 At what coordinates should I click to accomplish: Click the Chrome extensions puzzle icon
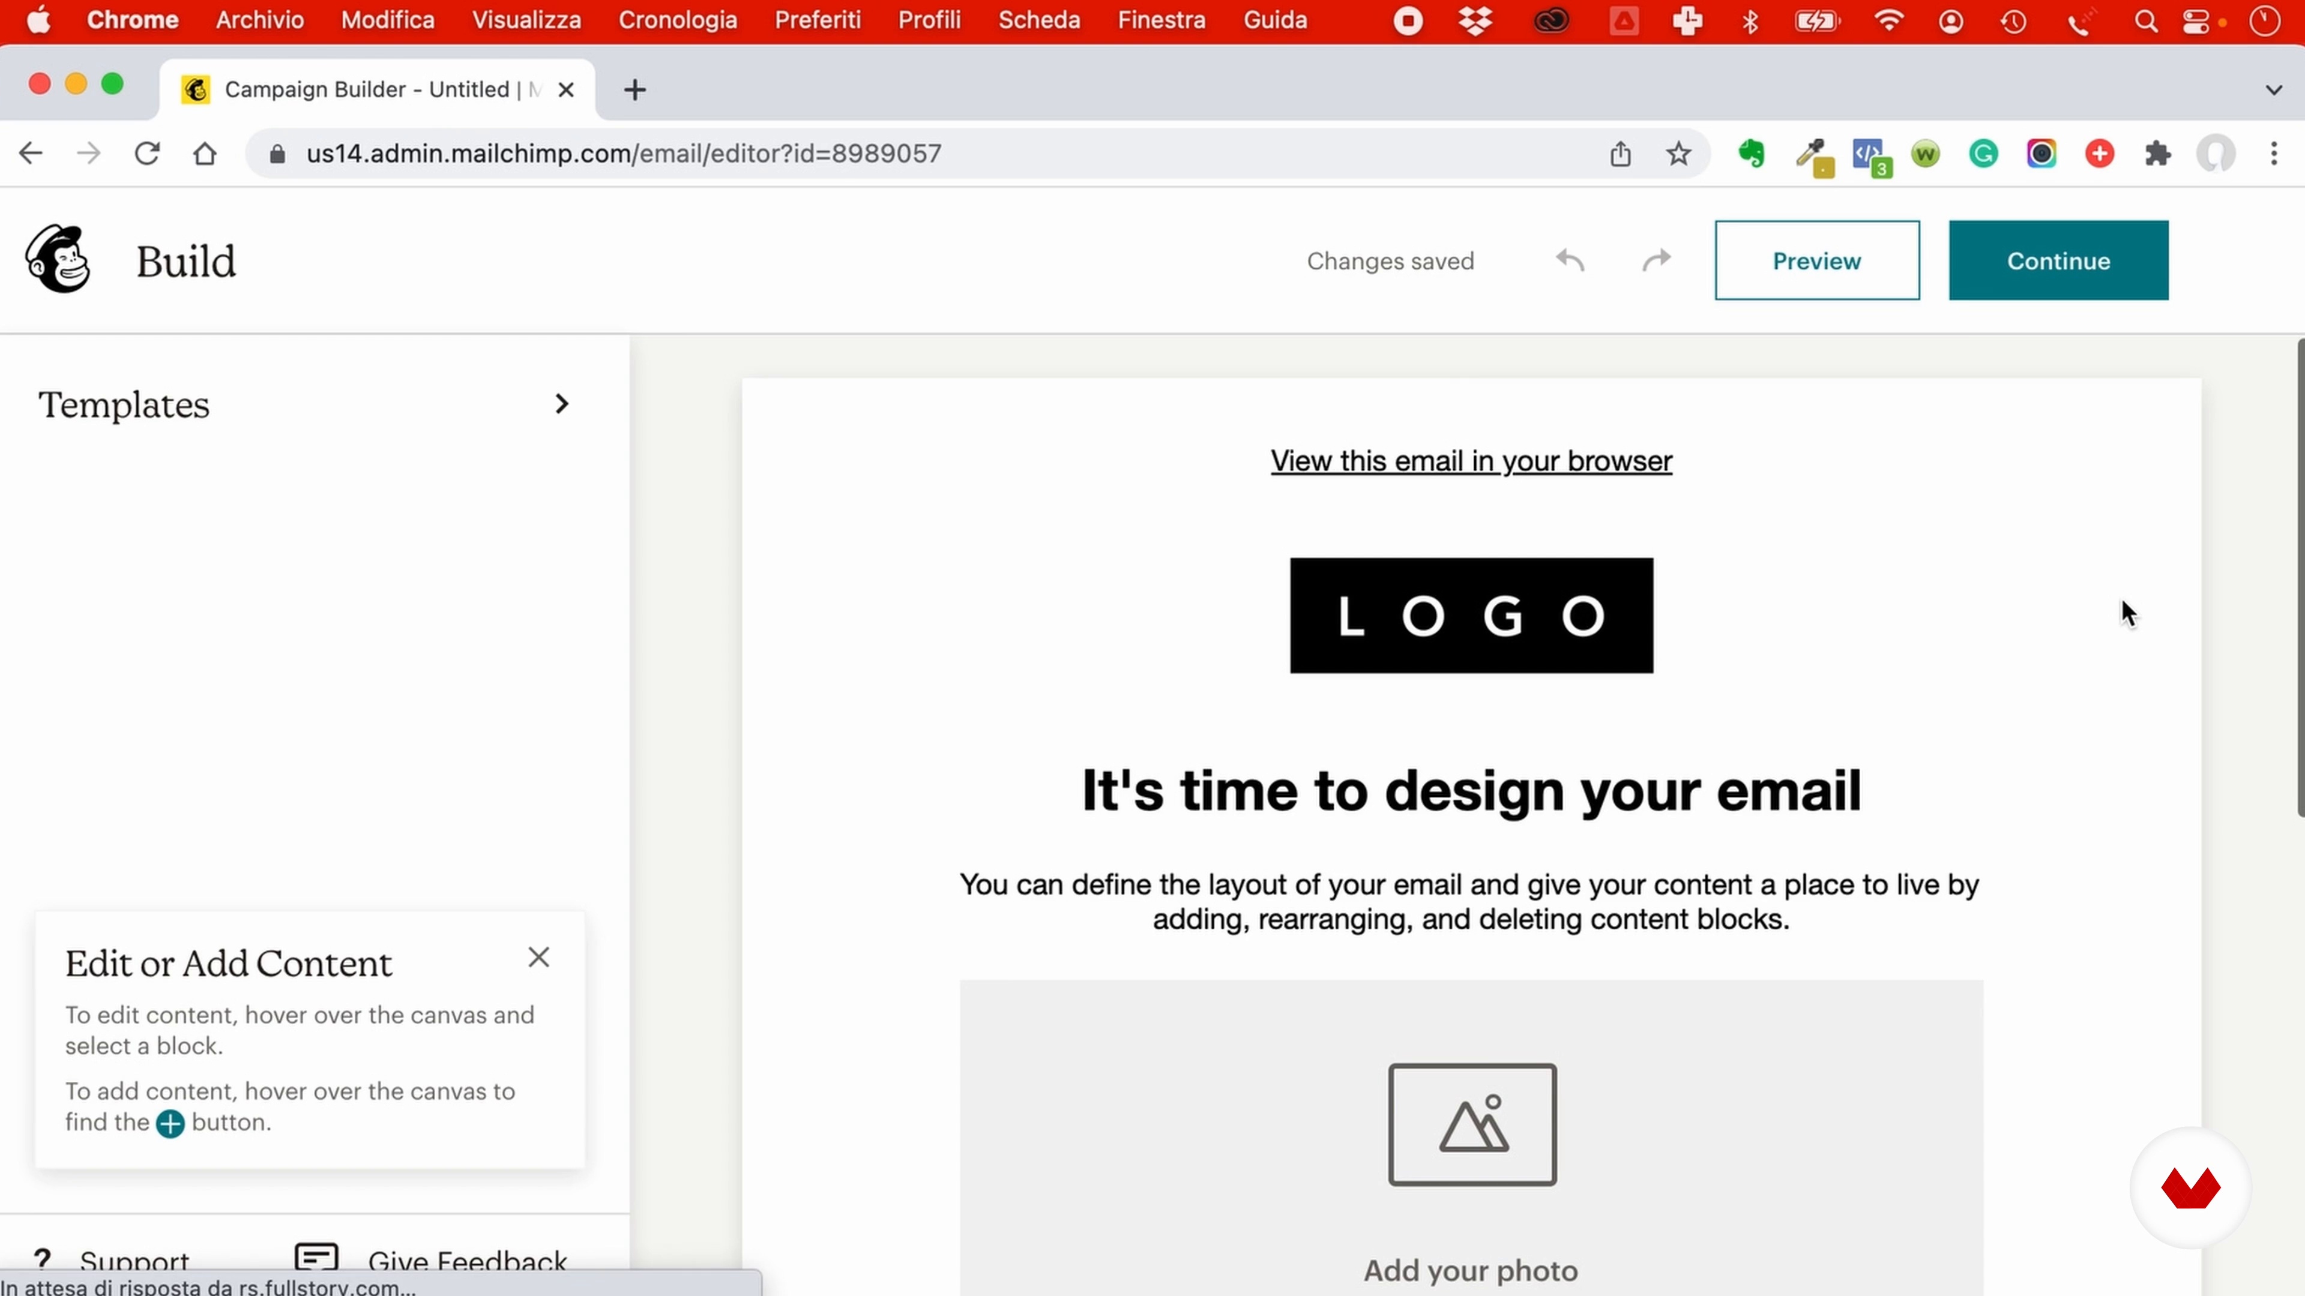click(2157, 154)
